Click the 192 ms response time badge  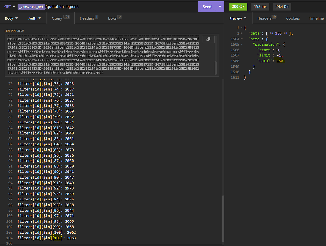[260, 7]
